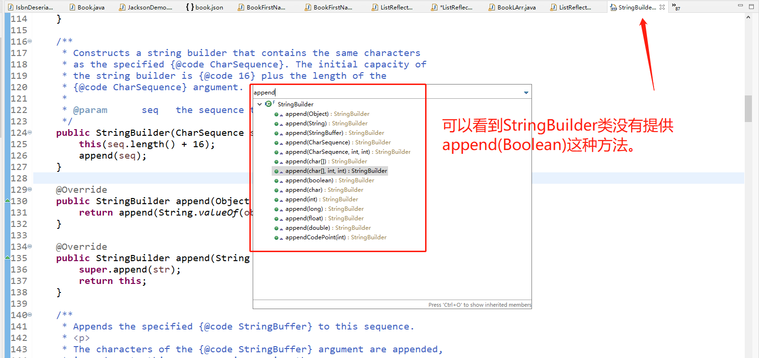Fold the append(Object) method at line 129
This screenshot has width=759, height=358.
[30, 189]
